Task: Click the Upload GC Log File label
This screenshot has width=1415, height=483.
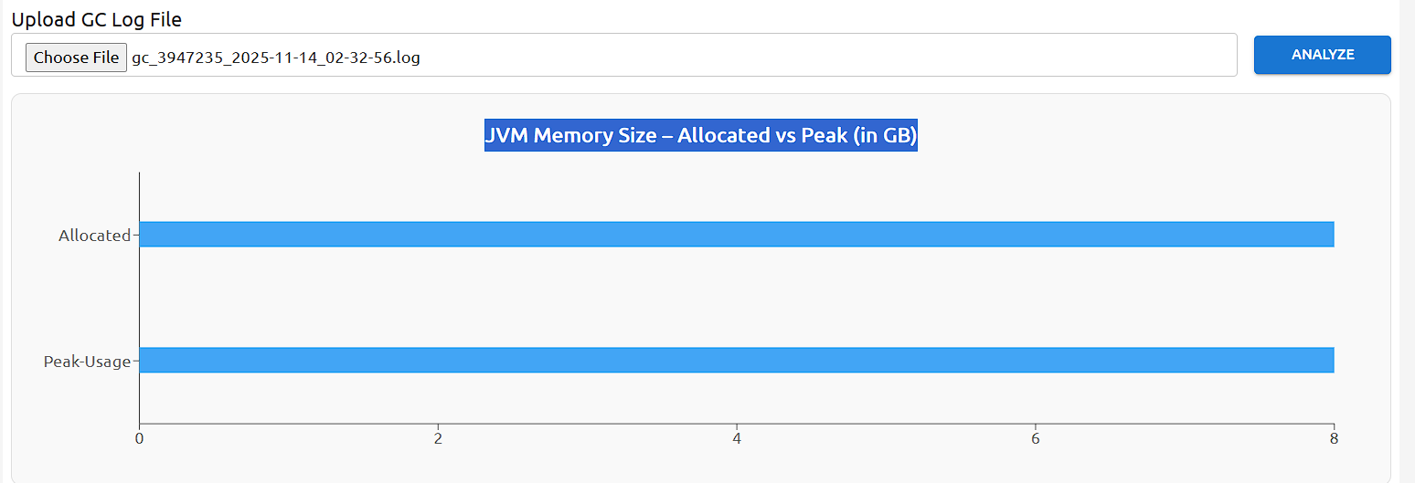Action: [97, 19]
